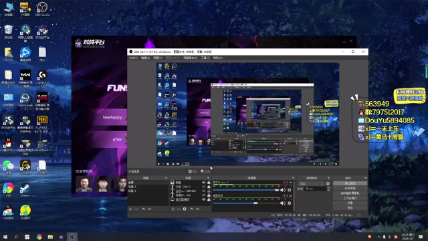The image size is (428, 241).
Task: Mute the 麦克风/Aux speaker icon
Action: [x=283, y=190]
